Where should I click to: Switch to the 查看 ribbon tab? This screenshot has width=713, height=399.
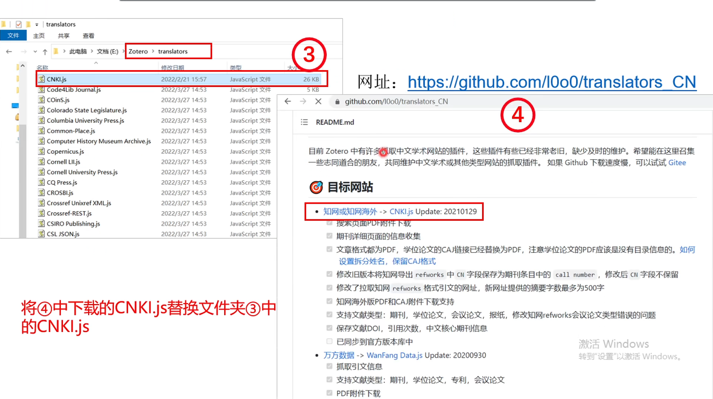coord(88,35)
